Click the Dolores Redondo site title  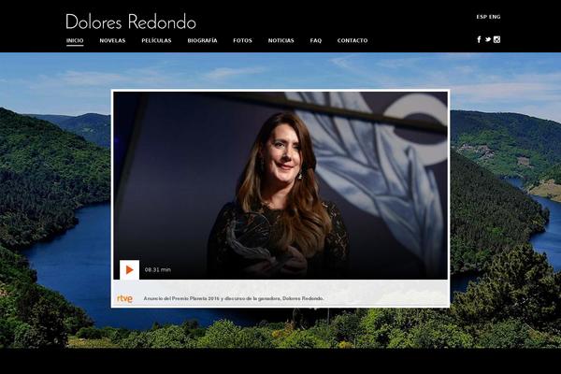pyautogui.click(x=131, y=21)
